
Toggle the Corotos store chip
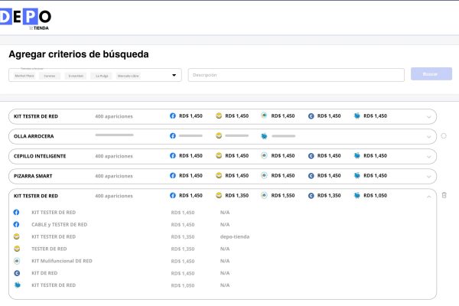(x=50, y=76)
